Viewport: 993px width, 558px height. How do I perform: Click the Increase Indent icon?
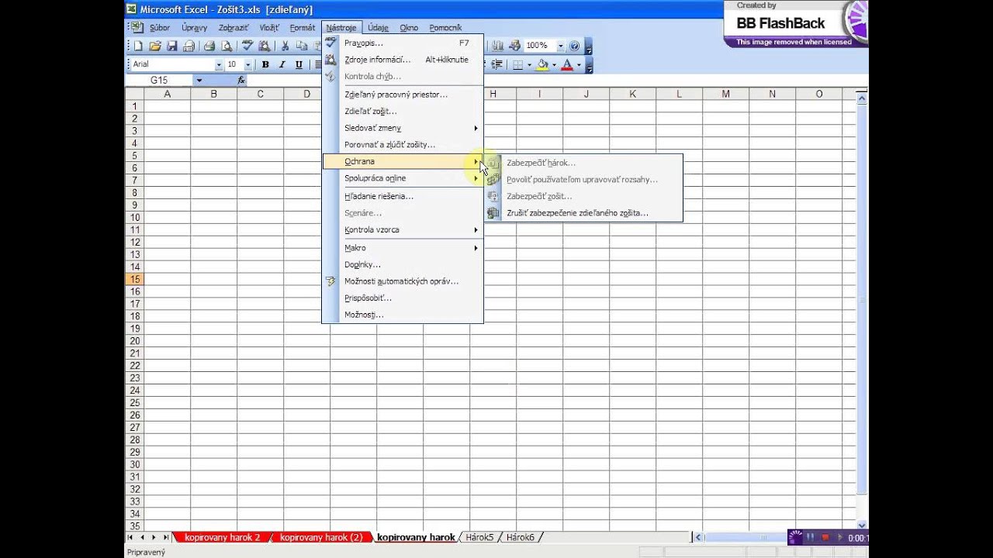tap(497, 64)
